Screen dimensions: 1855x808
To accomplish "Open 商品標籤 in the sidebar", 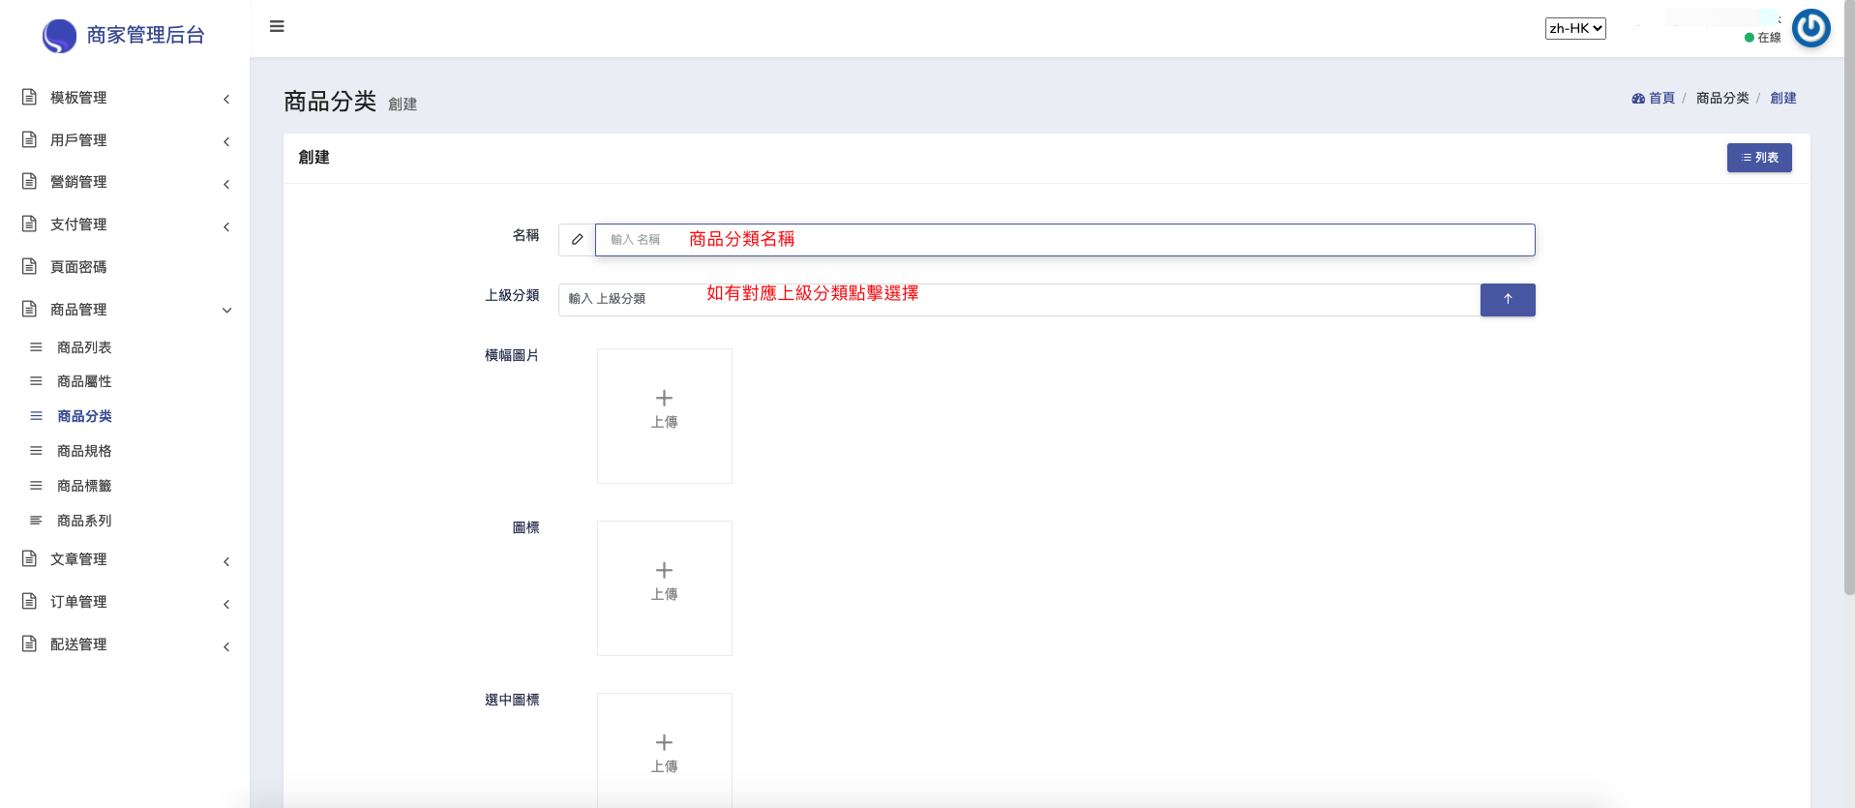I will [84, 486].
